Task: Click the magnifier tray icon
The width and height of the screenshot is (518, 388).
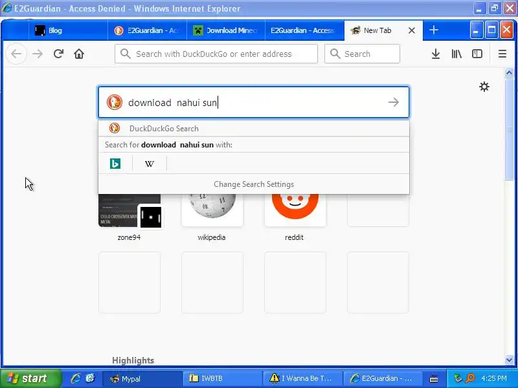Action: 470,378
